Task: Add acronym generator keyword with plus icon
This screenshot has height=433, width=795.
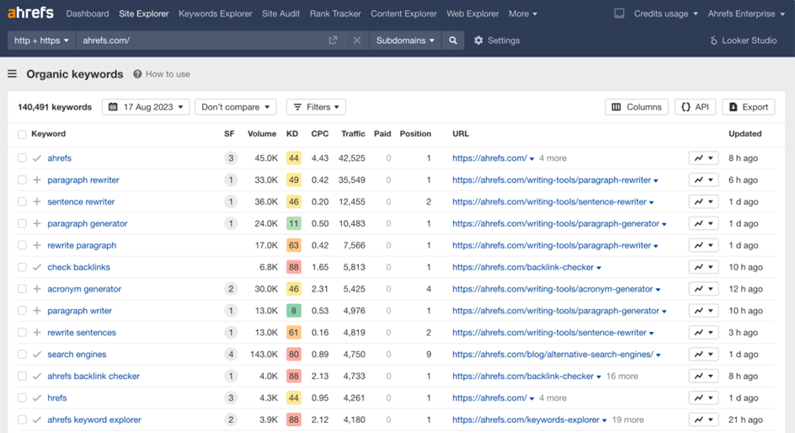Action: 37,289
